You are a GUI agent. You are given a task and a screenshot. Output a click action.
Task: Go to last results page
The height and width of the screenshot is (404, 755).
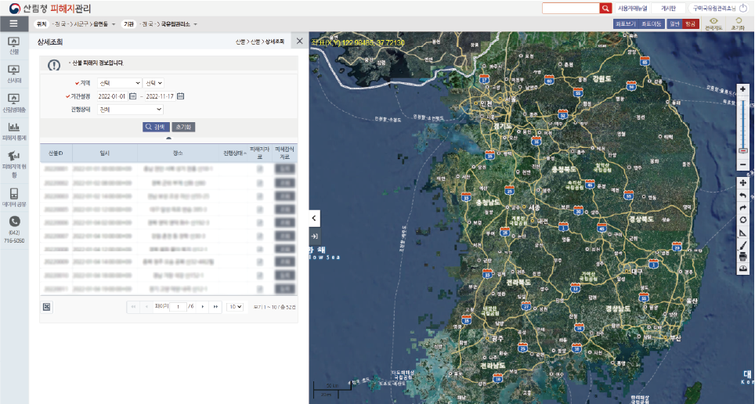pyautogui.click(x=215, y=307)
